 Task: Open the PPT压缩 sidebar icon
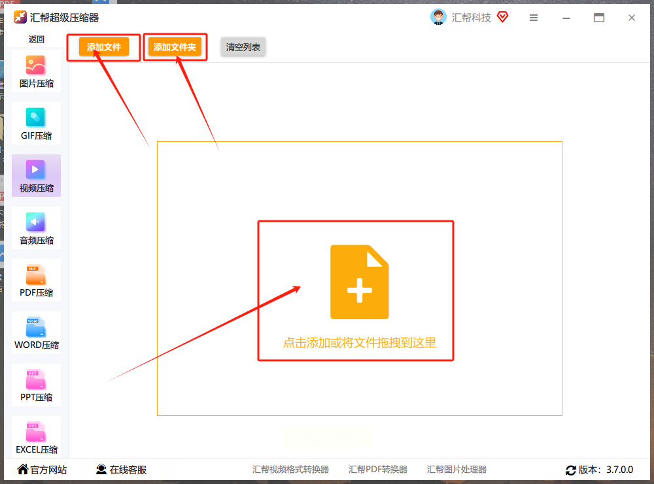click(x=35, y=379)
